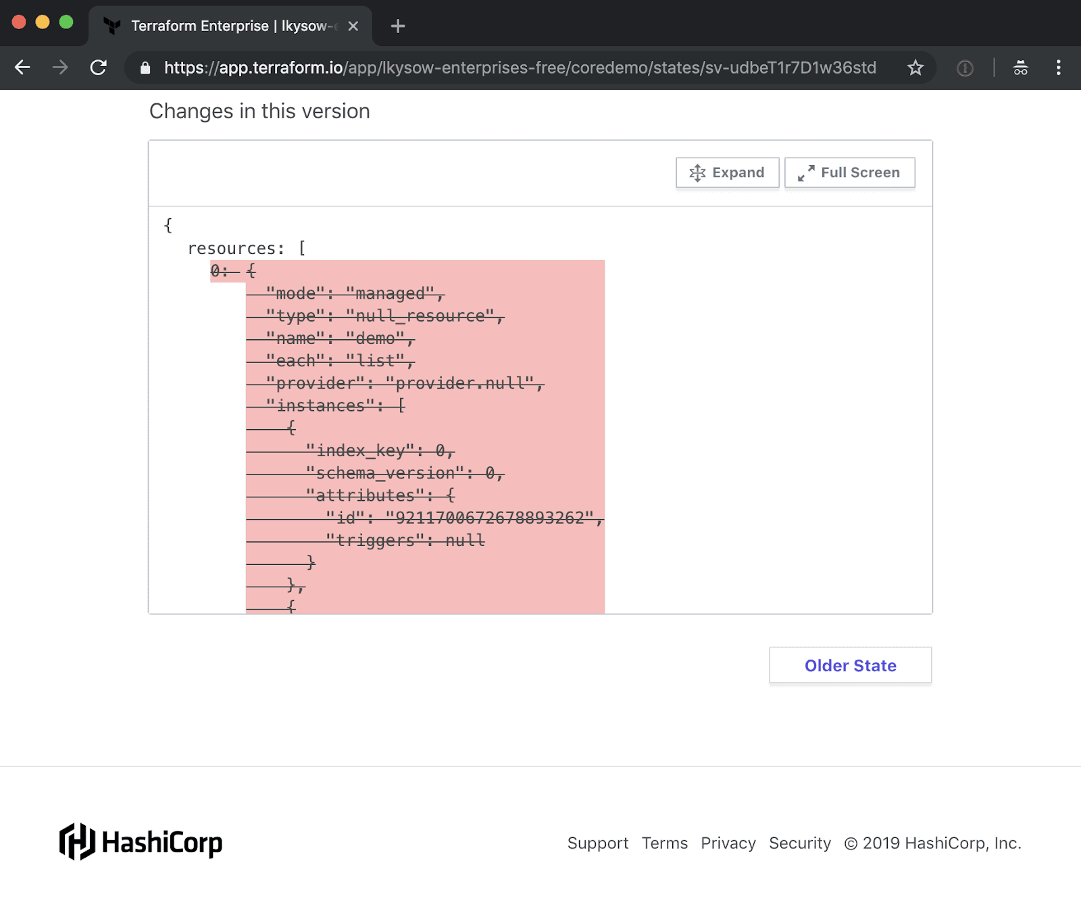This screenshot has height=909, width=1081.
Task: Click the site info lock icon
Action: [x=145, y=68]
